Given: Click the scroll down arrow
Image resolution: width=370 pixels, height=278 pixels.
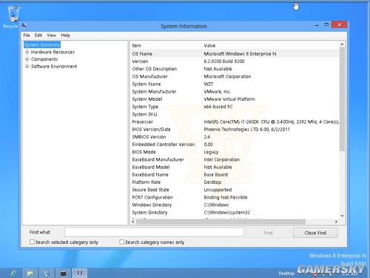Looking at the screenshot, I should pos(342,216).
